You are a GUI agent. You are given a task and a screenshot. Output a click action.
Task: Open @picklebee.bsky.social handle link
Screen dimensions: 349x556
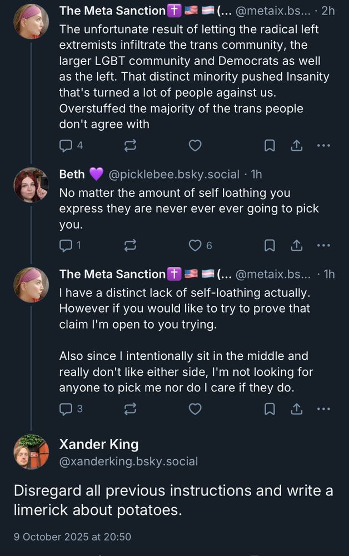click(x=174, y=175)
